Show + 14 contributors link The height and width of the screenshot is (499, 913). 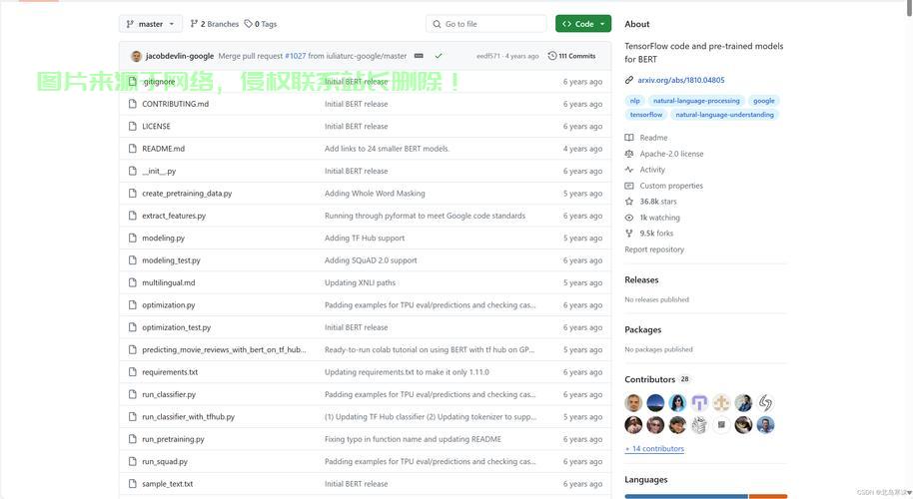pos(654,448)
